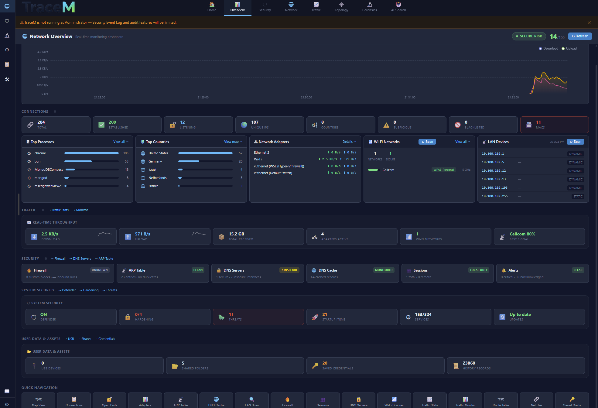Open Network Adapters Details link
The height and width of the screenshot is (408, 598).
349,142
